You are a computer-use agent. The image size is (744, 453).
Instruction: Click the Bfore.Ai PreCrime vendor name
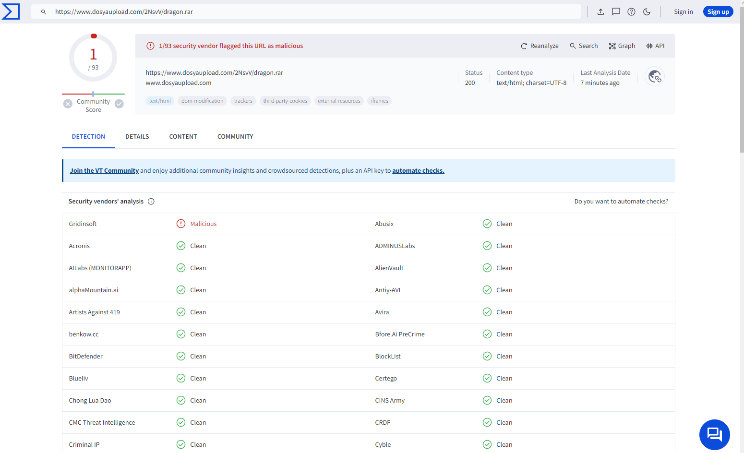(x=400, y=334)
